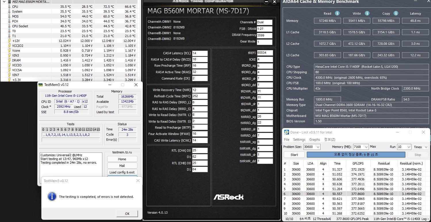Open the File menu in LinX

click(x=287, y=140)
